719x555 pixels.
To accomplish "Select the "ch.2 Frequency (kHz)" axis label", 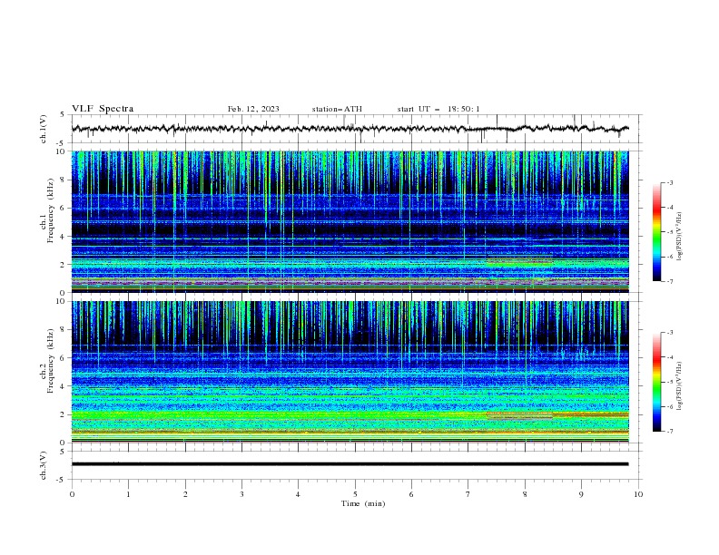I will pos(47,360).
